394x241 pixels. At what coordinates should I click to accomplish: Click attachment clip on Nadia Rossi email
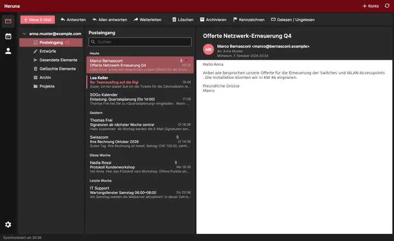coord(176,163)
